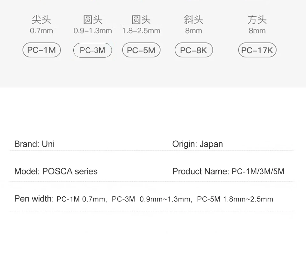The height and width of the screenshot is (265, 306).
Task: Click the 0.7mm size label
Action: tap(41, 31)
